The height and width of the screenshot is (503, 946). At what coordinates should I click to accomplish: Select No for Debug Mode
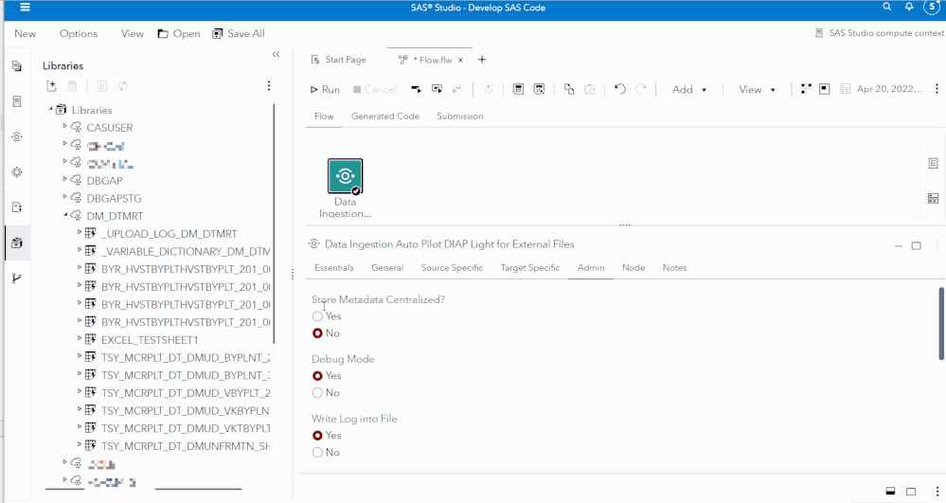(317, 393)
